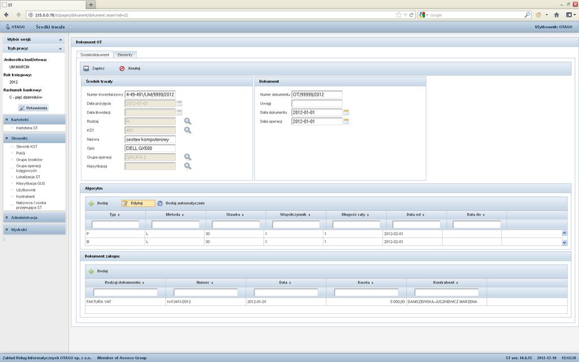Viewport: 579px width, 362px height.
Task: Open calendar picker for Data przyjęcia
Action: [179, 104]
